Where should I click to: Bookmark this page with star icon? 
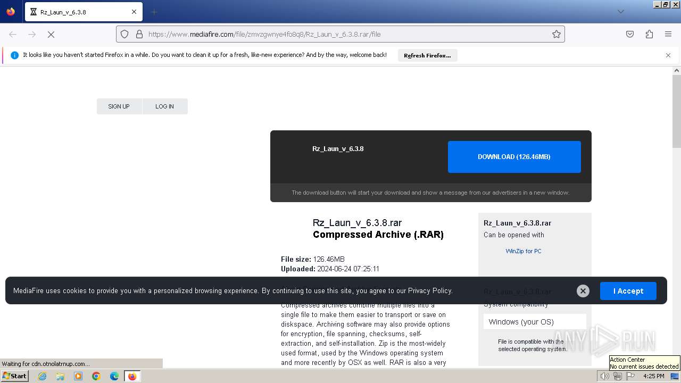pyautogui.click(x=557, y=34)
